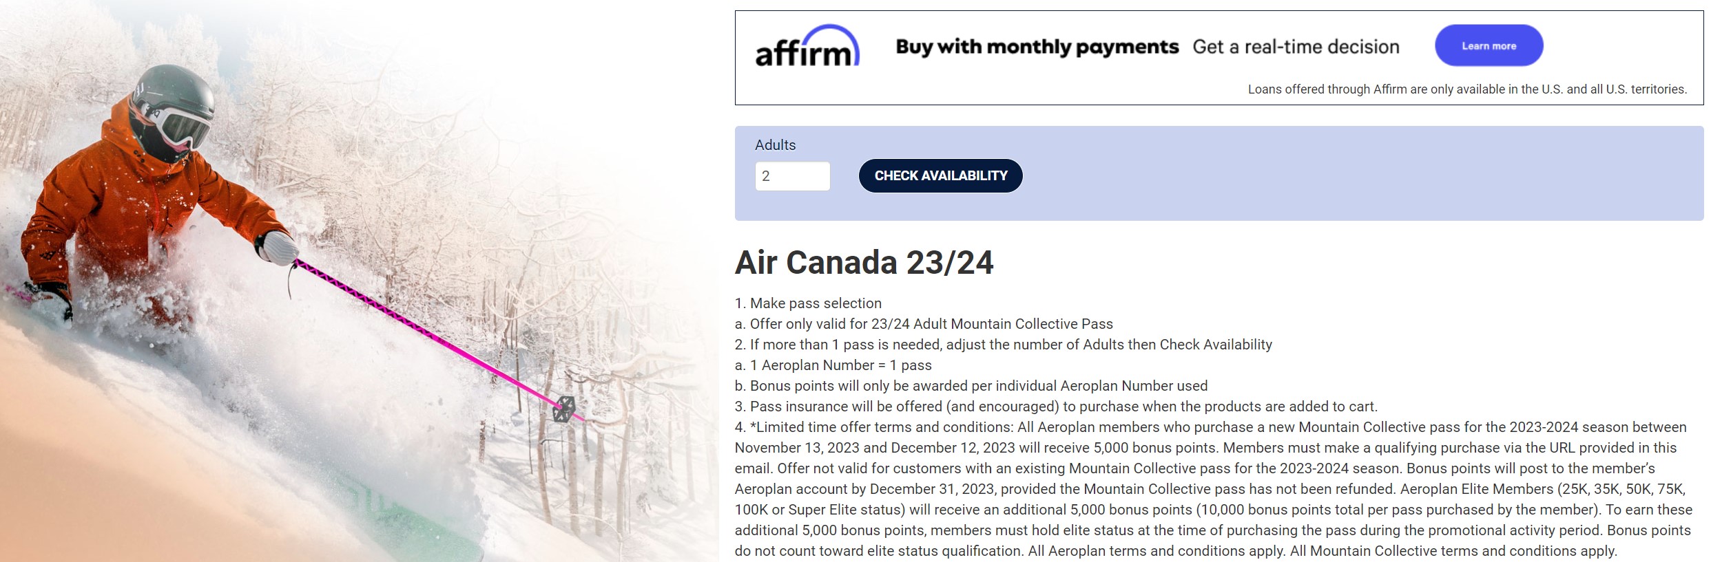Click the Adults label text
This screenshot has width=1711, height=562.
pyautogui.click(x=775, y=144)
